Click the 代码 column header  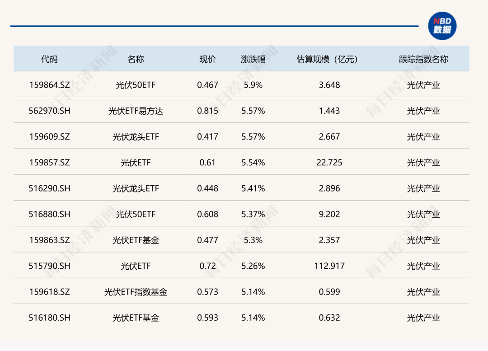pos(49,59)
